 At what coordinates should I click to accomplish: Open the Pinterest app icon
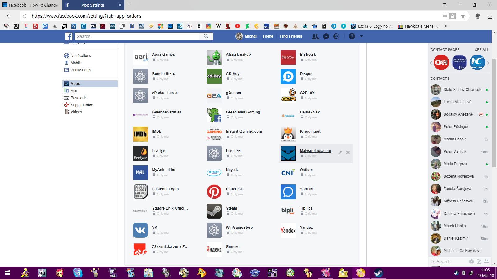[x=214, y=192]
